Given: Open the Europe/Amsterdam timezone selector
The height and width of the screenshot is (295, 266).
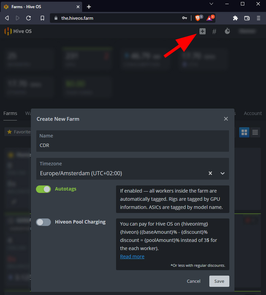Looking at the screenshot, I should (132, 169).
